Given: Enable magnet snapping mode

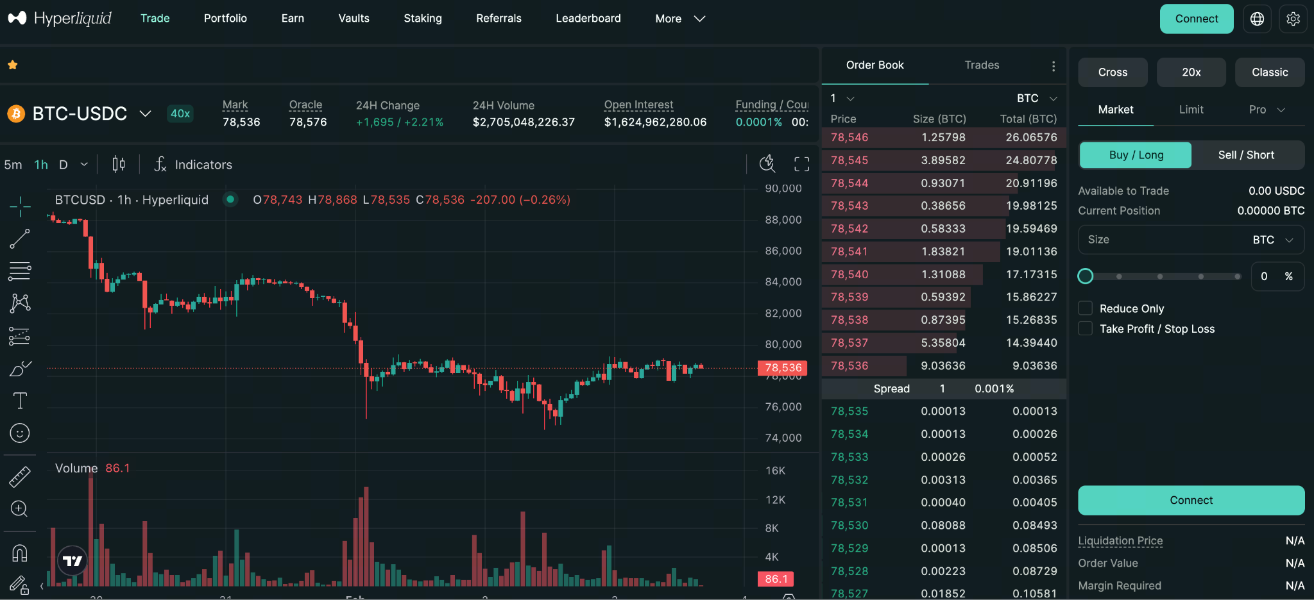Looking at the screenshot, I should pyautogui.click(x=19, y=553).
